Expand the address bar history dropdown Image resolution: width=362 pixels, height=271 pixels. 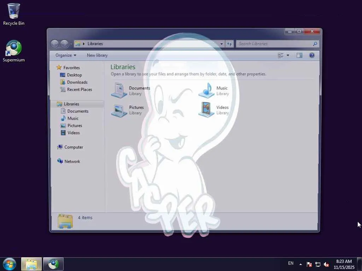(x=221, y=44)
